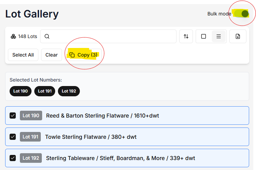Screen dimensions: 256x170
Task: Uncheck the Lot 190 checkbox
Action: pyautogui.click(x=13, y=116)
